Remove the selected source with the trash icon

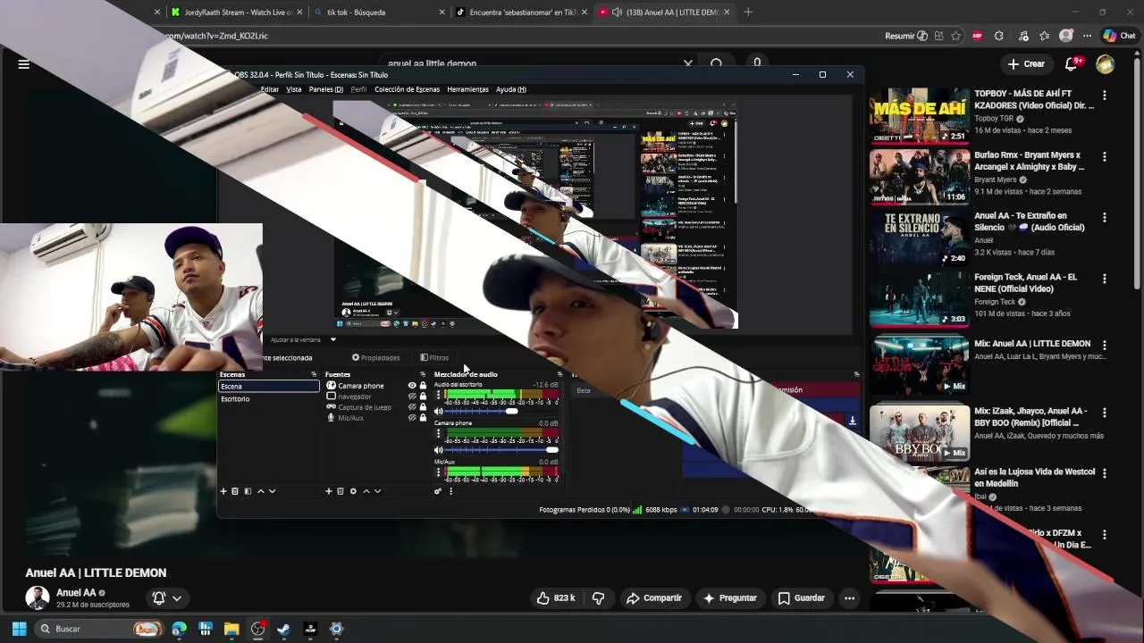pos(341,491)
